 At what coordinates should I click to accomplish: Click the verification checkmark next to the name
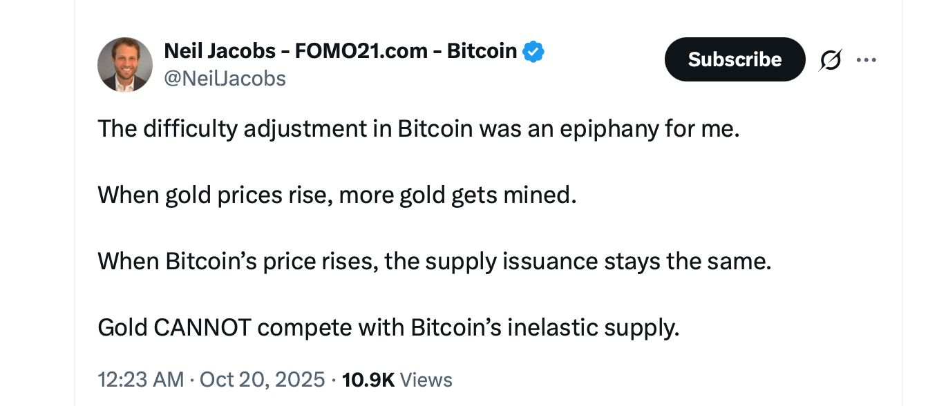pos(533,50)
